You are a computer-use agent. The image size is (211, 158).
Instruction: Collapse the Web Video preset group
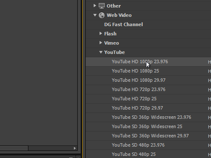click(95, 15)
